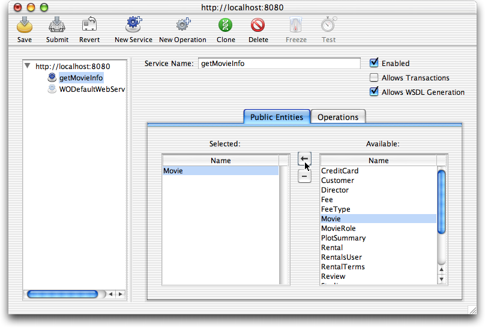Click the Revert toolbar icon
Screen dimensions: 485x328
pyautogui.click(x=89, y=25)
